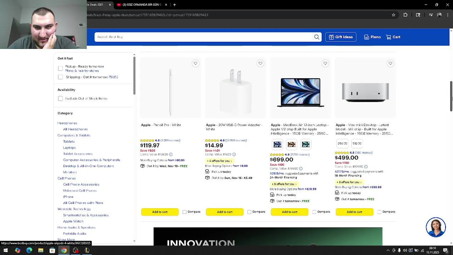Show hidden icons in the system tray
453x255 pixels.
(388, 250)
